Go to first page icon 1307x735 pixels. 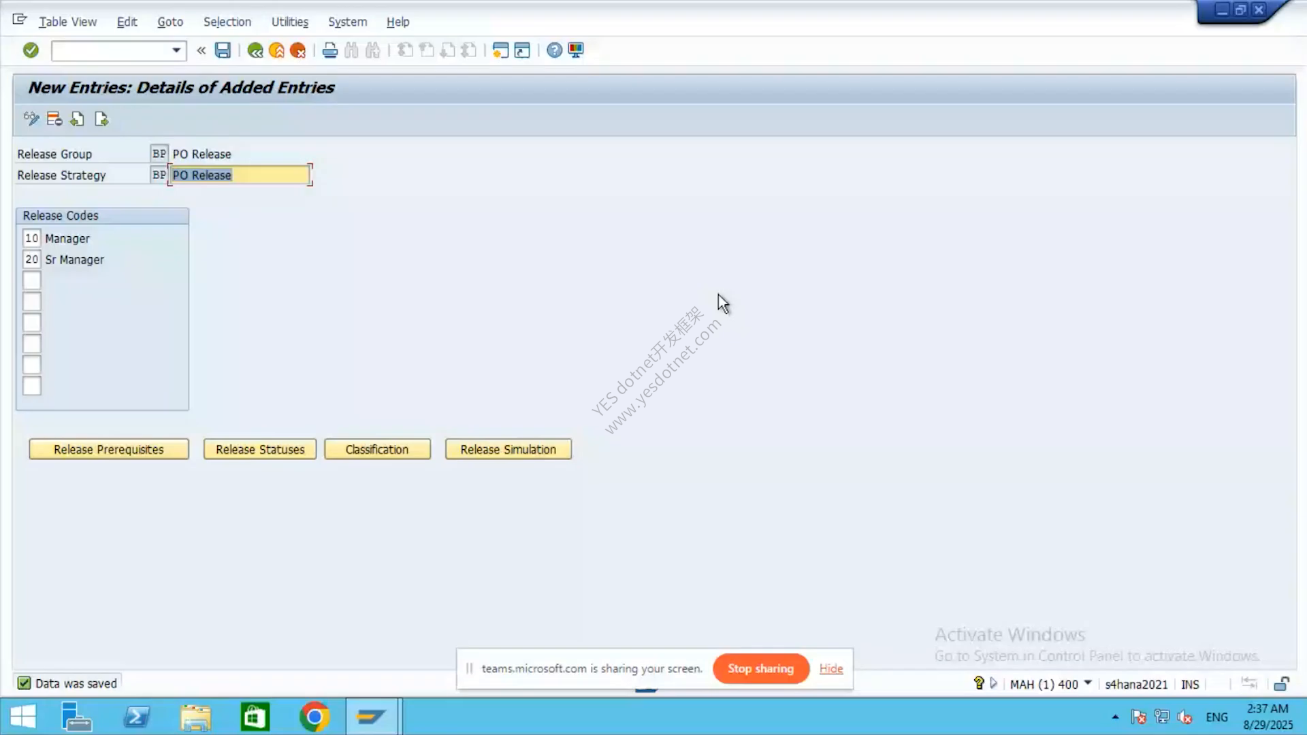(405, 50)
